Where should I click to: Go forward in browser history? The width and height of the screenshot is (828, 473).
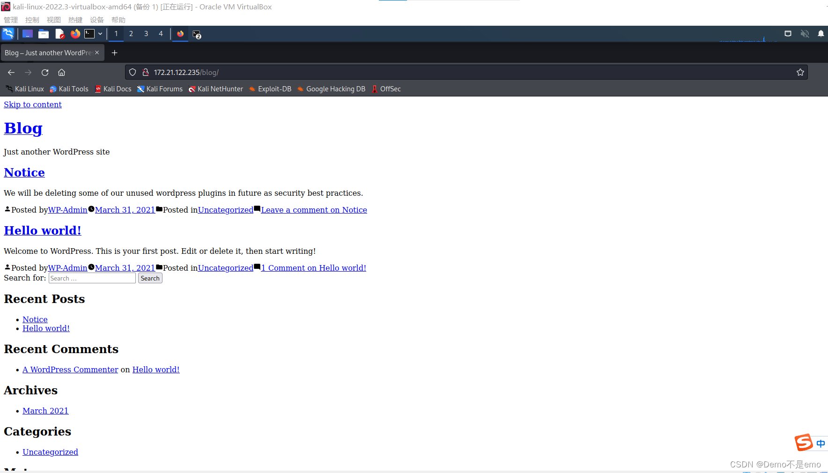click(28, 72)
